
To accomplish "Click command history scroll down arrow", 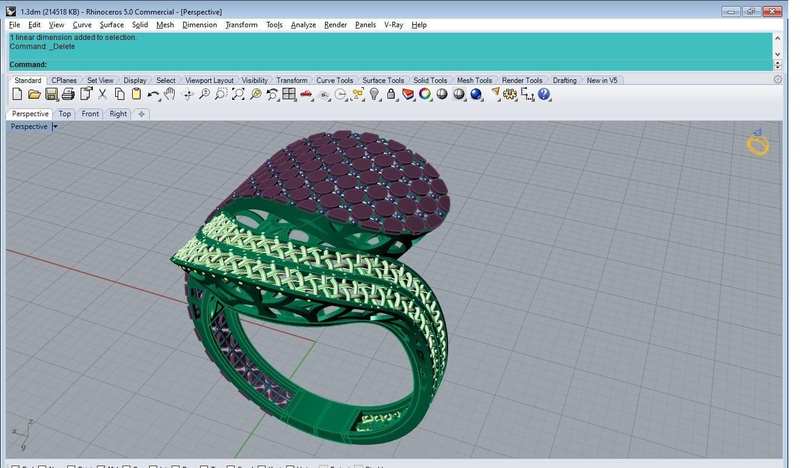I will tap(777, 54).
